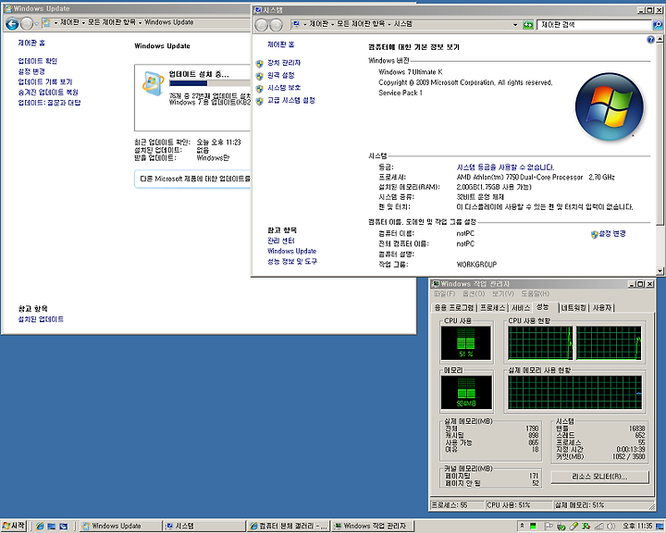Image resolution: width=666 pixels, height=533 pixels.
Task: Click the Task Manager title bar icon
Action: pyautogui.click(x=435, y=283)
